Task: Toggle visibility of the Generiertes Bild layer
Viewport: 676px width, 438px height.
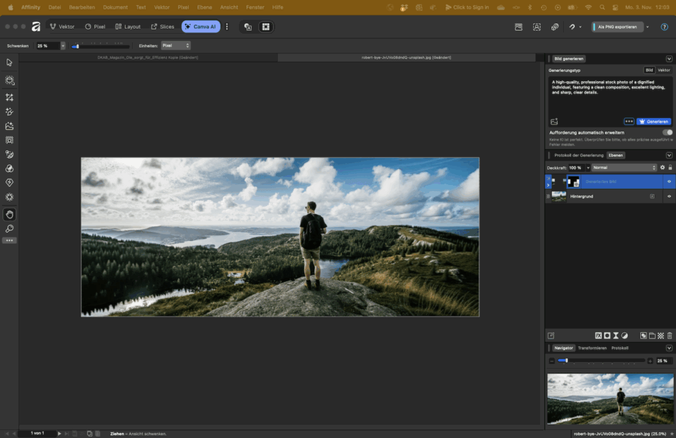Action: 669,181
